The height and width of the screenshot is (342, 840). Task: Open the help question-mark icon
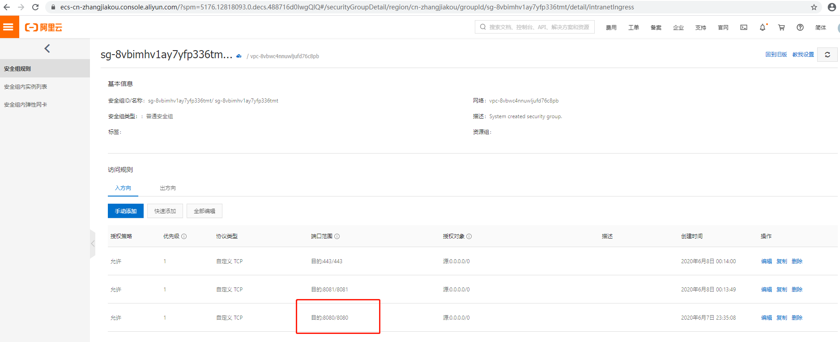point(800,27)
